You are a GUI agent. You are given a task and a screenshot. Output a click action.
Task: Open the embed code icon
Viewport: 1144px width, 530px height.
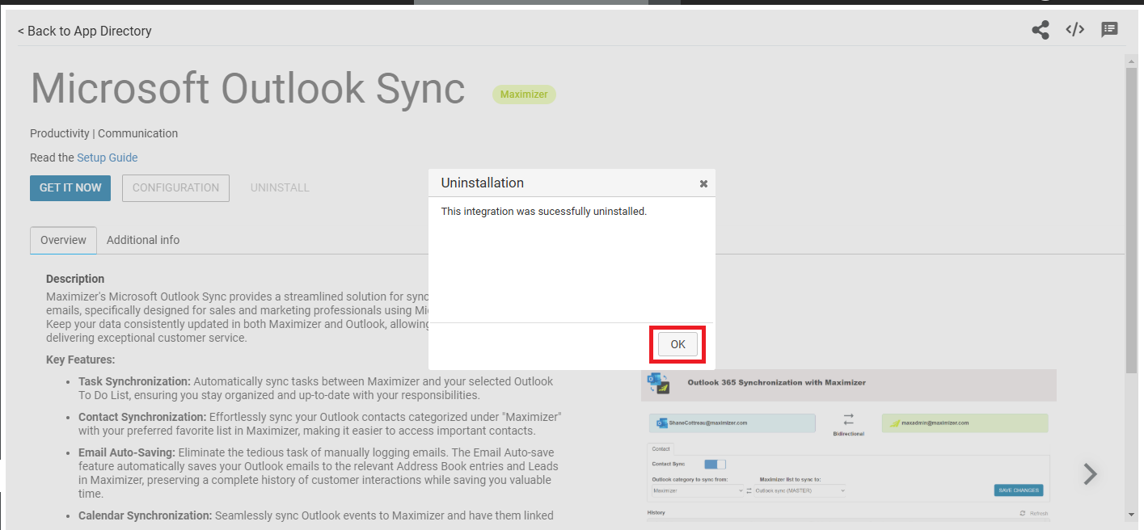[x=1074, y=30]
